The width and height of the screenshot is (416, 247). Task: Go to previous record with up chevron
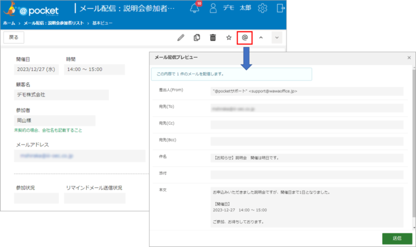coord(261,37)
